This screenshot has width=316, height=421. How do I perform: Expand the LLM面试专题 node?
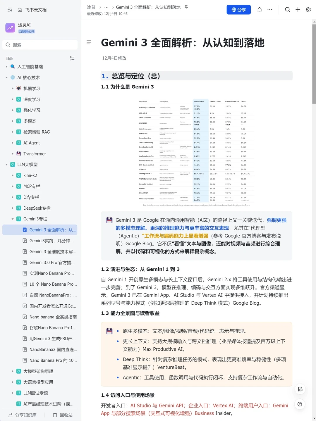click(x=13, y=393)
